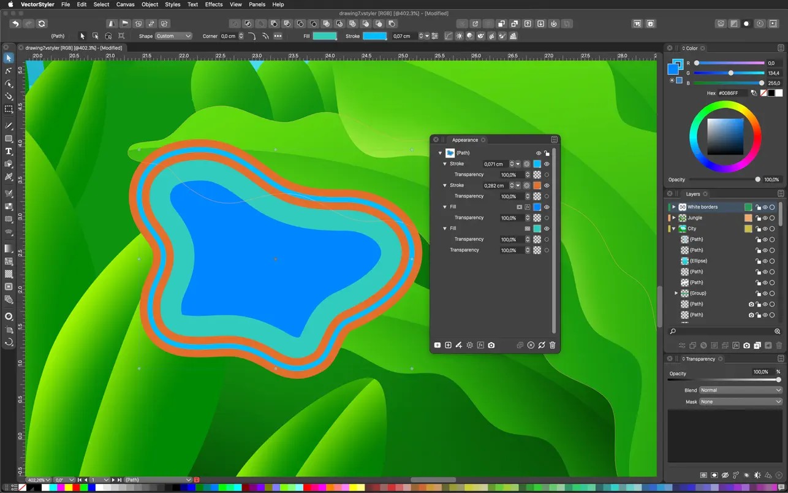The image size is (788, 493).
Task: Click the fx icon at Appearance panel bottom
Action: pyautogui.click(x=480, y=345)
